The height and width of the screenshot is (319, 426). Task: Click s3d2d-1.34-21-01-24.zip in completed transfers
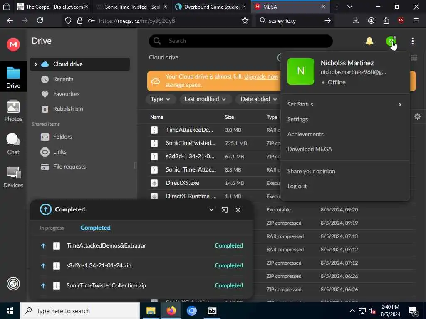pos(99,265)
